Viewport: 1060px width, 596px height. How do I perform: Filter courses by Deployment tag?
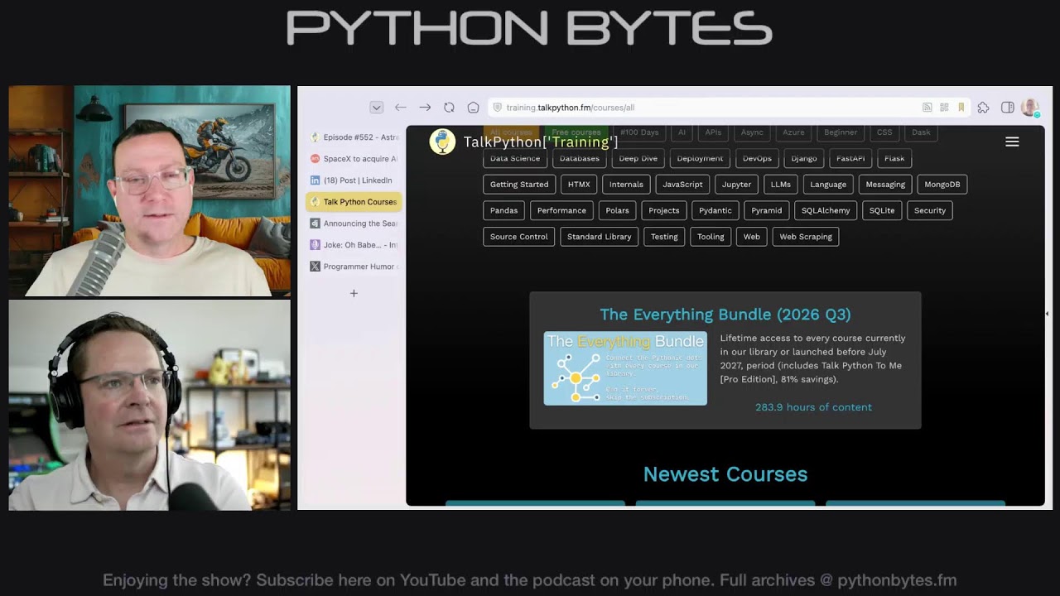pyautogui.click(x=700, y=158)
